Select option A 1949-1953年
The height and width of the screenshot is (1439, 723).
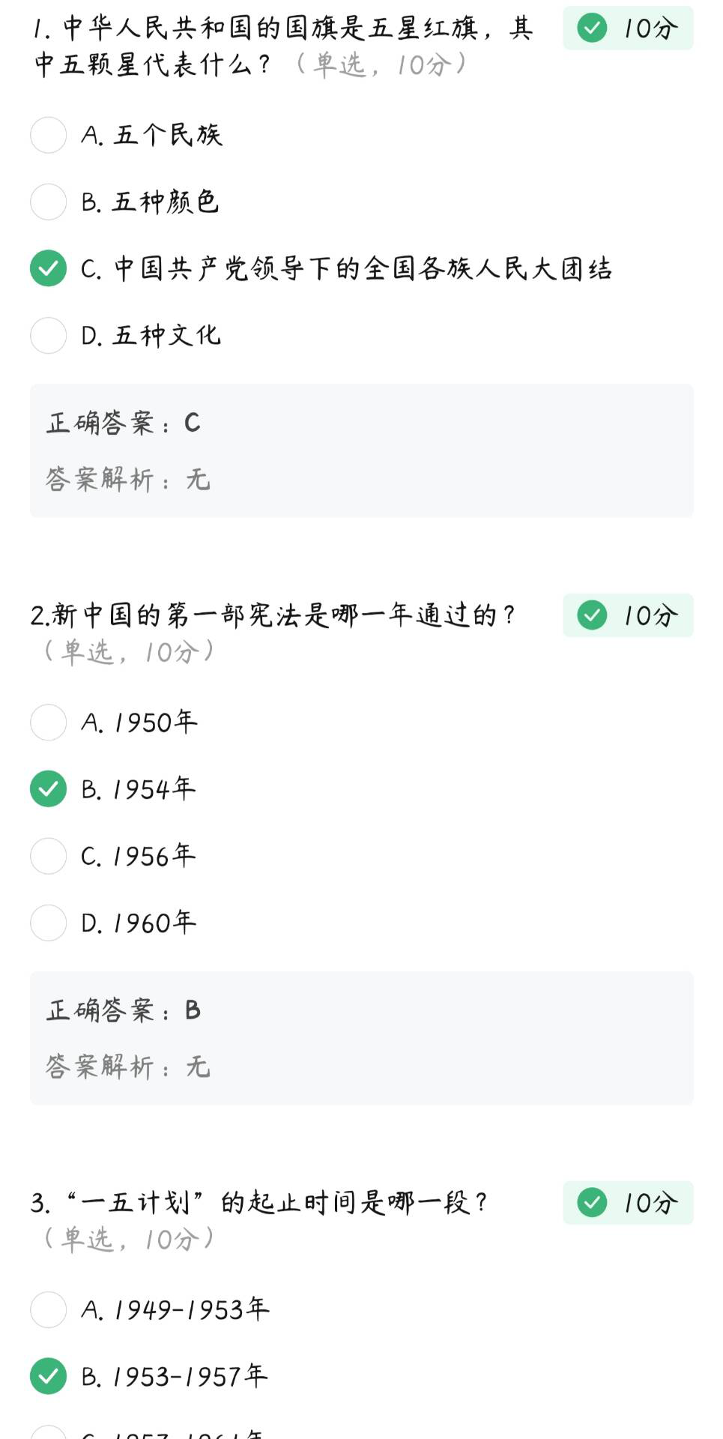pyautogui.click(x=49, y=1310)
